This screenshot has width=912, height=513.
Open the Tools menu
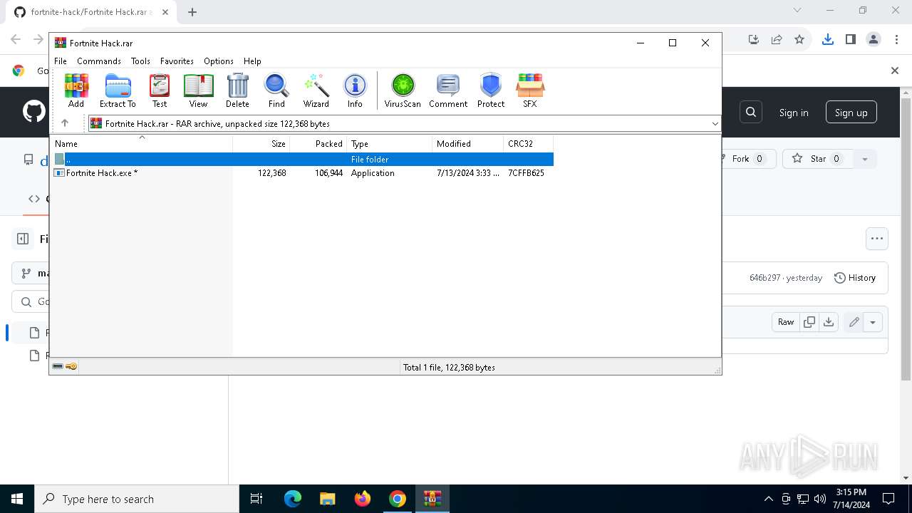(x=140, y=61)
